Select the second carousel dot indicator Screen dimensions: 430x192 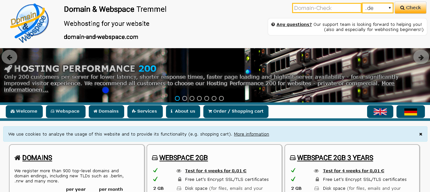click(185, 98)
